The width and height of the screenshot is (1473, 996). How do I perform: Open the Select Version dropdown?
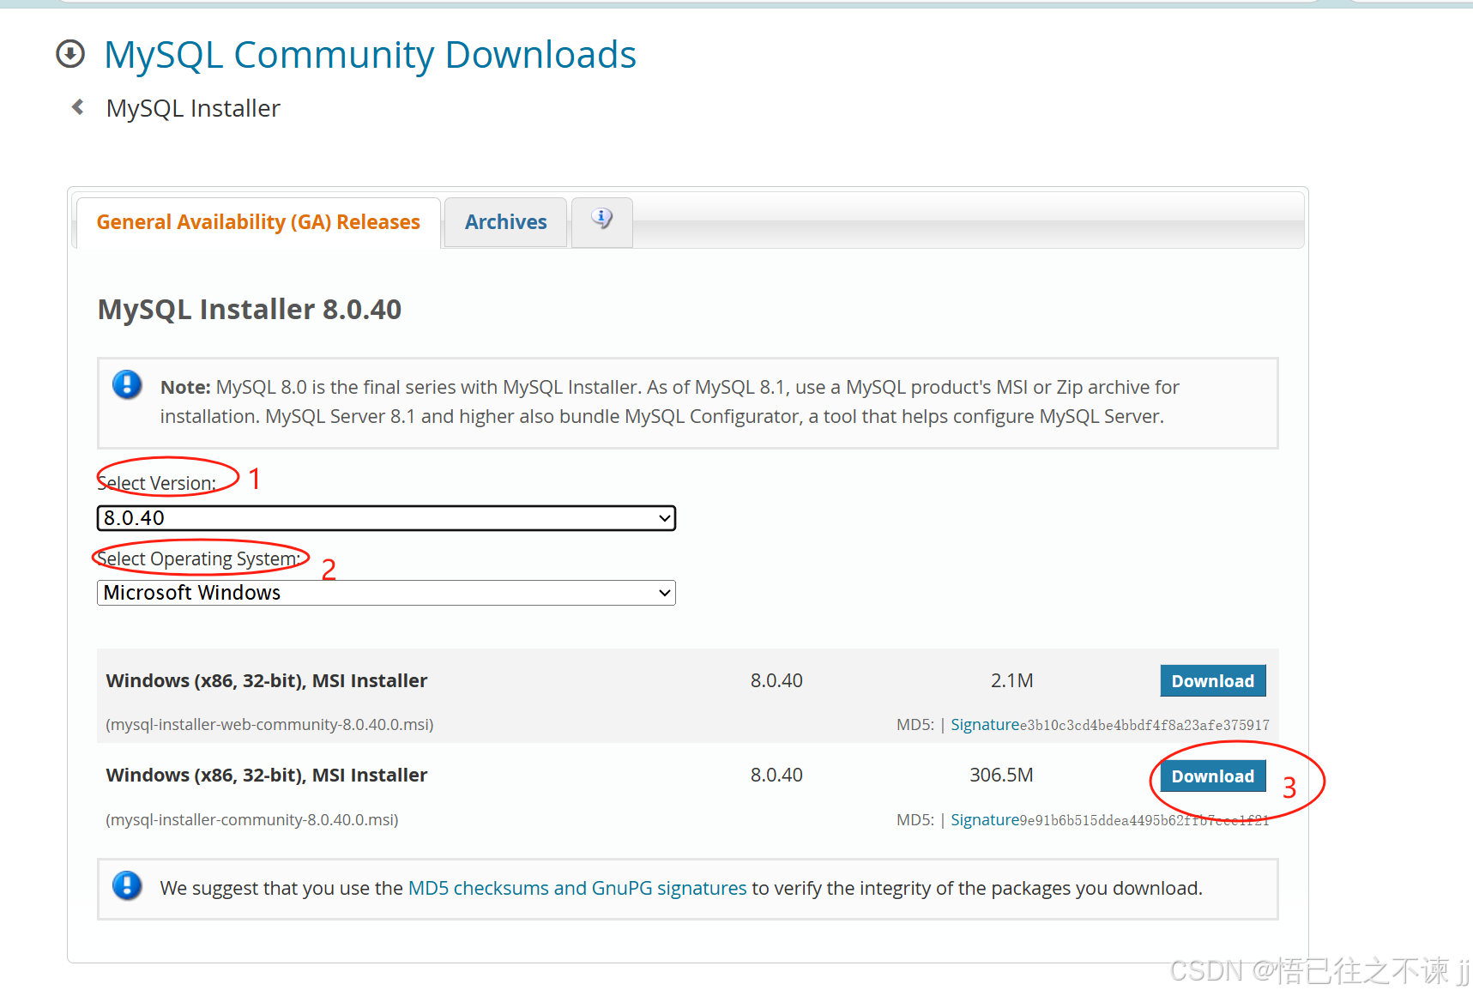pos(386,517)
